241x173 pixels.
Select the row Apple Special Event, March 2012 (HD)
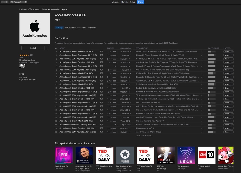point(144,121)
